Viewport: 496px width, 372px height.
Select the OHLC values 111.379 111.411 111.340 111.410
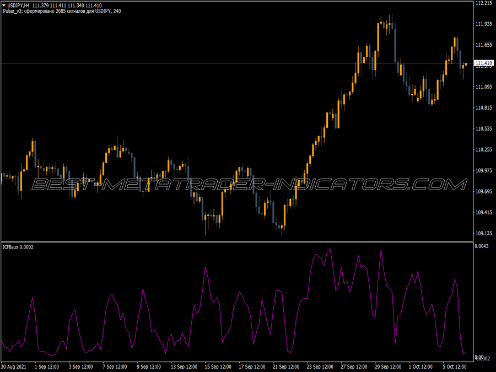(x=67, y=6)
